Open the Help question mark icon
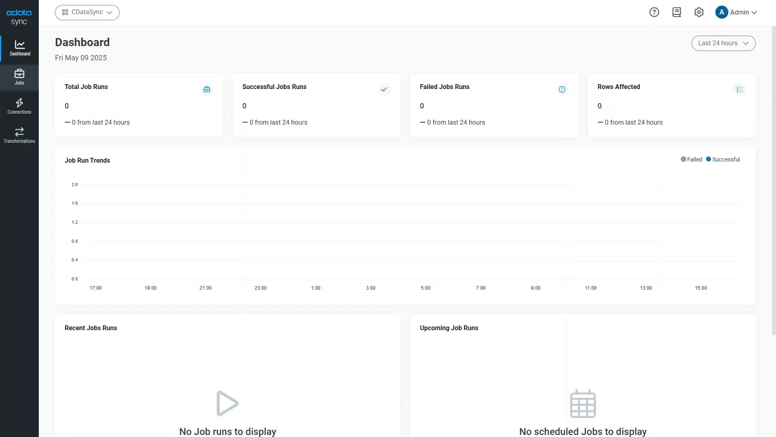The width and height of the screenshot is (776, 437). (654, 12)
